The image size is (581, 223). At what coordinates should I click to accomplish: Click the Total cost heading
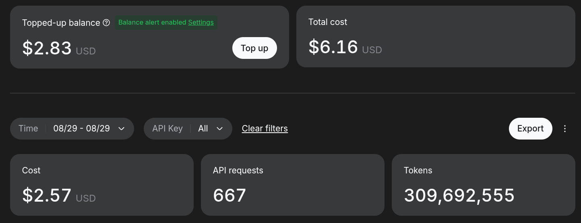point(328,22)
